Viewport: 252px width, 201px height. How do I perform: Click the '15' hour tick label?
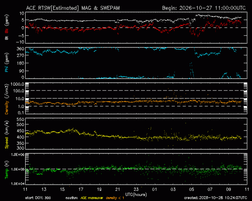(x=62, y=189)
